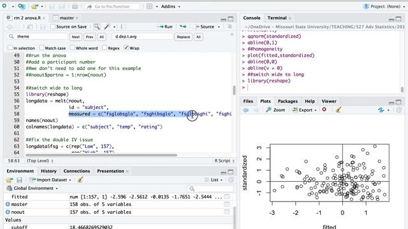Clear environment objects with broom icon
The image size is (408, 229).
tap(80, 179)
